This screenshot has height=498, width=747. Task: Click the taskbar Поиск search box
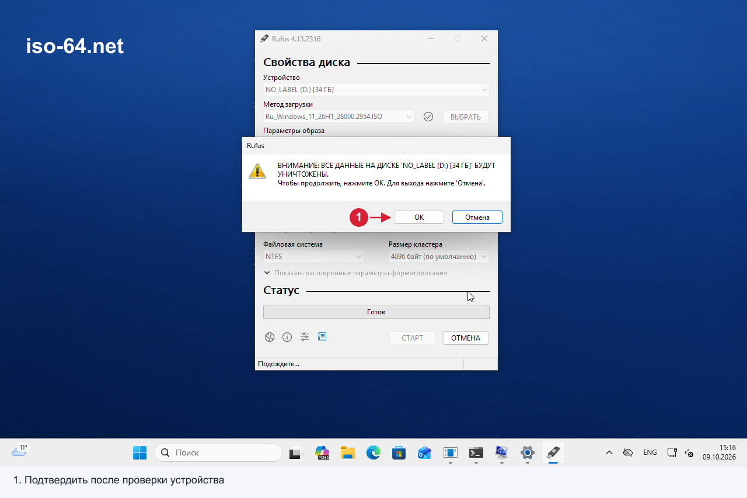click(218, 453)
